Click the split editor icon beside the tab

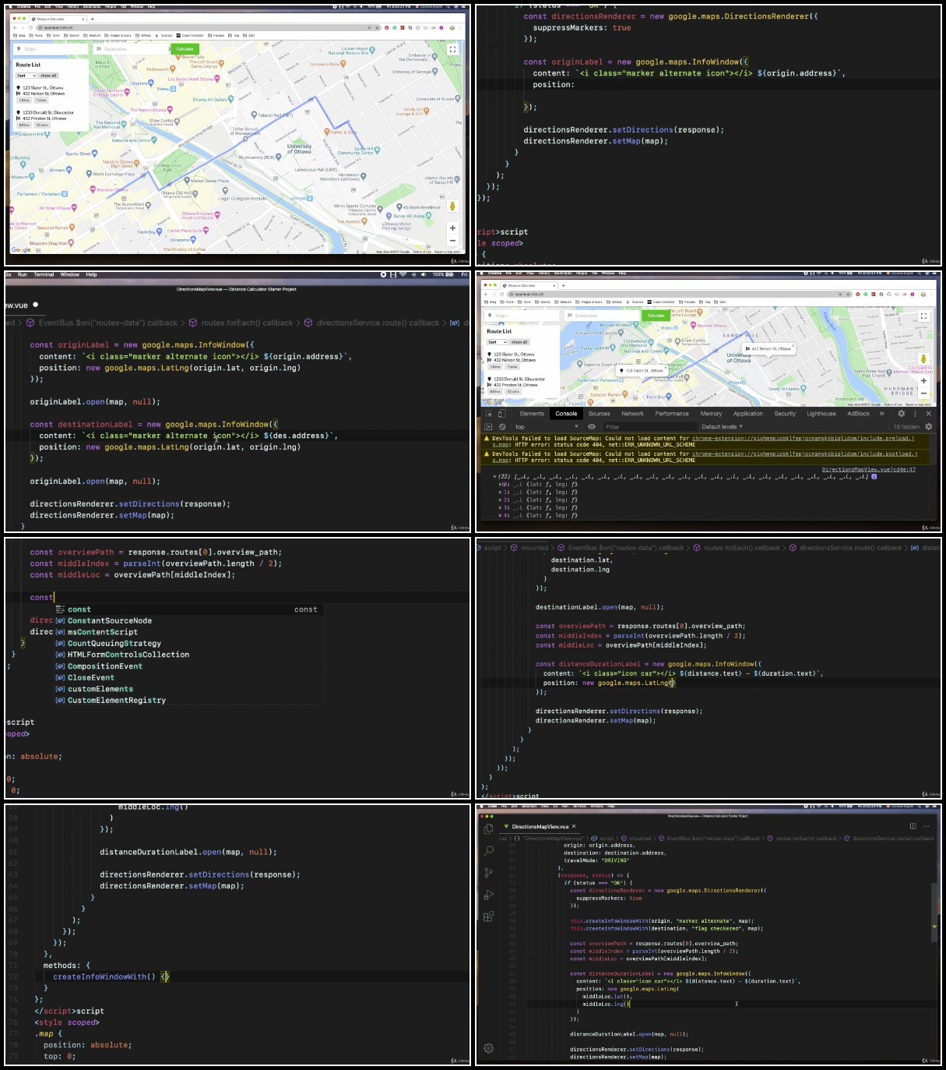click(x=913, y=826)
